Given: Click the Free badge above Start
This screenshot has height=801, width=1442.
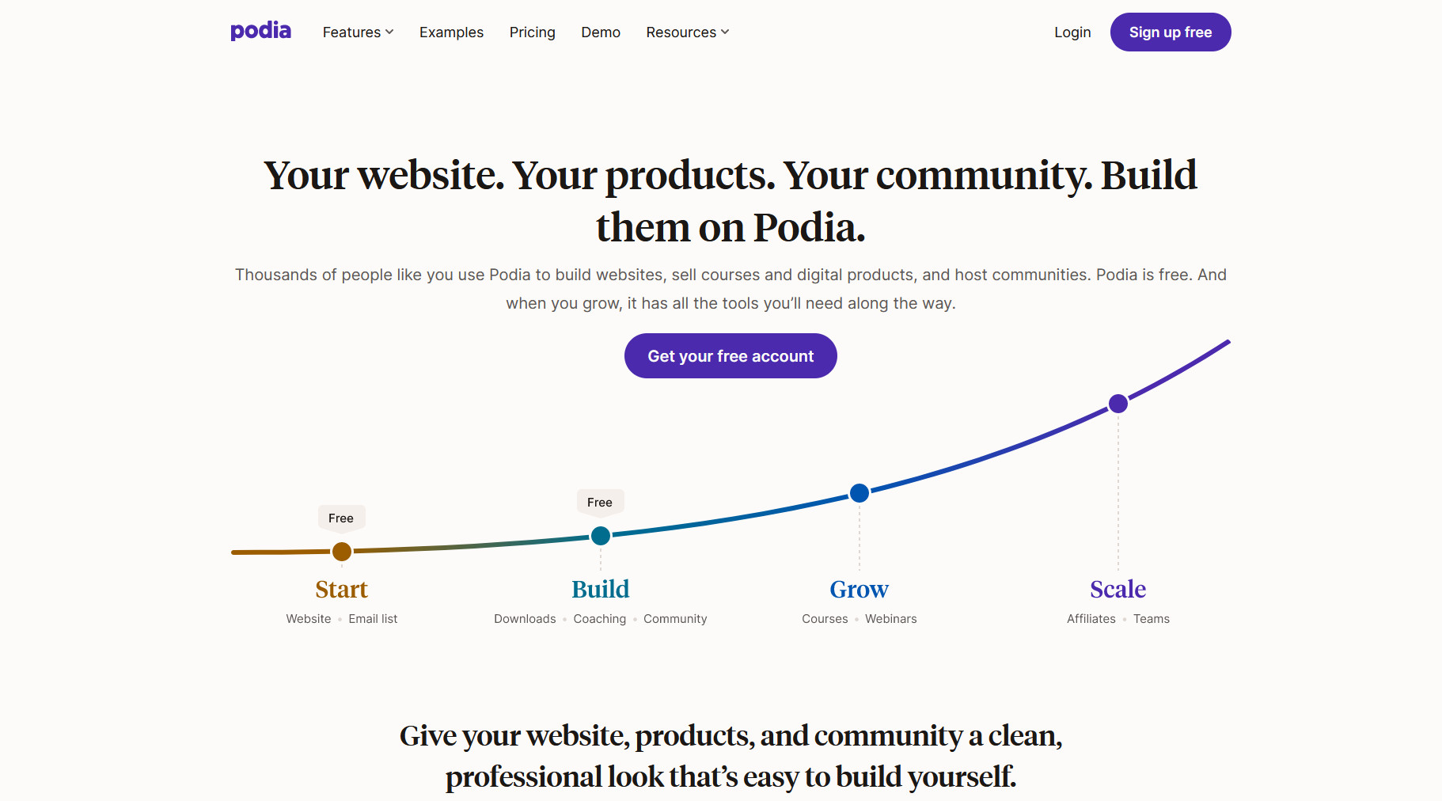Looking at the screenshot, I should [x=341, y=518].
